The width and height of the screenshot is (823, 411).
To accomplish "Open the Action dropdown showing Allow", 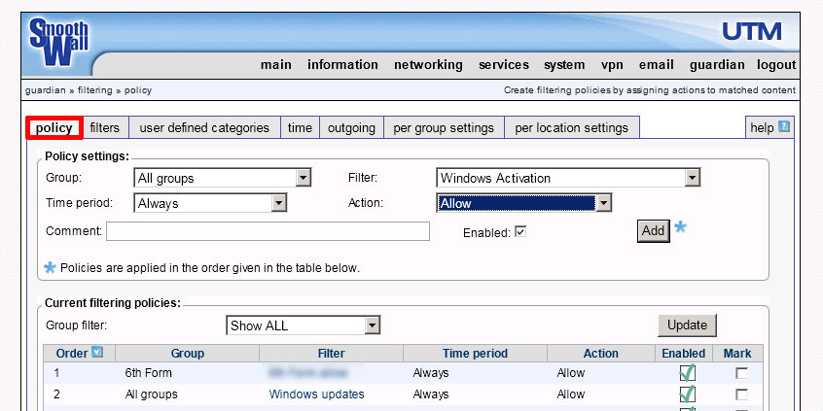I will pos(523,203).
